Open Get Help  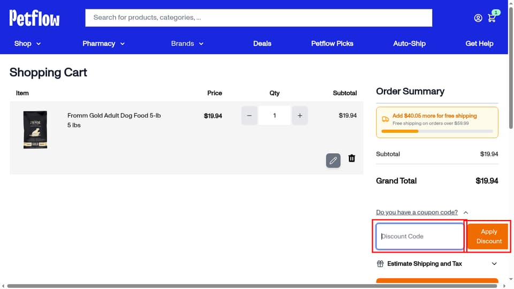[479, 43]
